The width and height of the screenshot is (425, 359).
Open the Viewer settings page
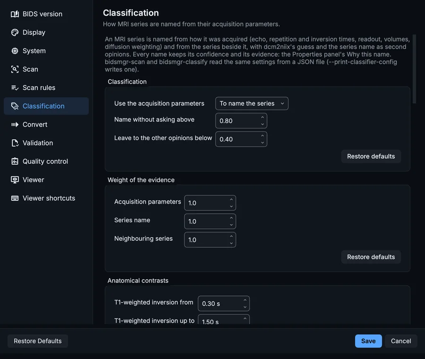click(46, 180)
